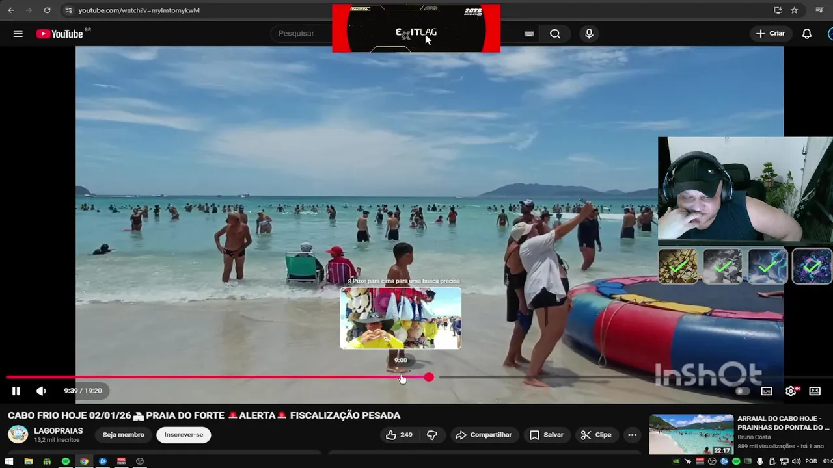Click POR language indicator
Viewport: 833px width, 468px height.
point(811,461)
